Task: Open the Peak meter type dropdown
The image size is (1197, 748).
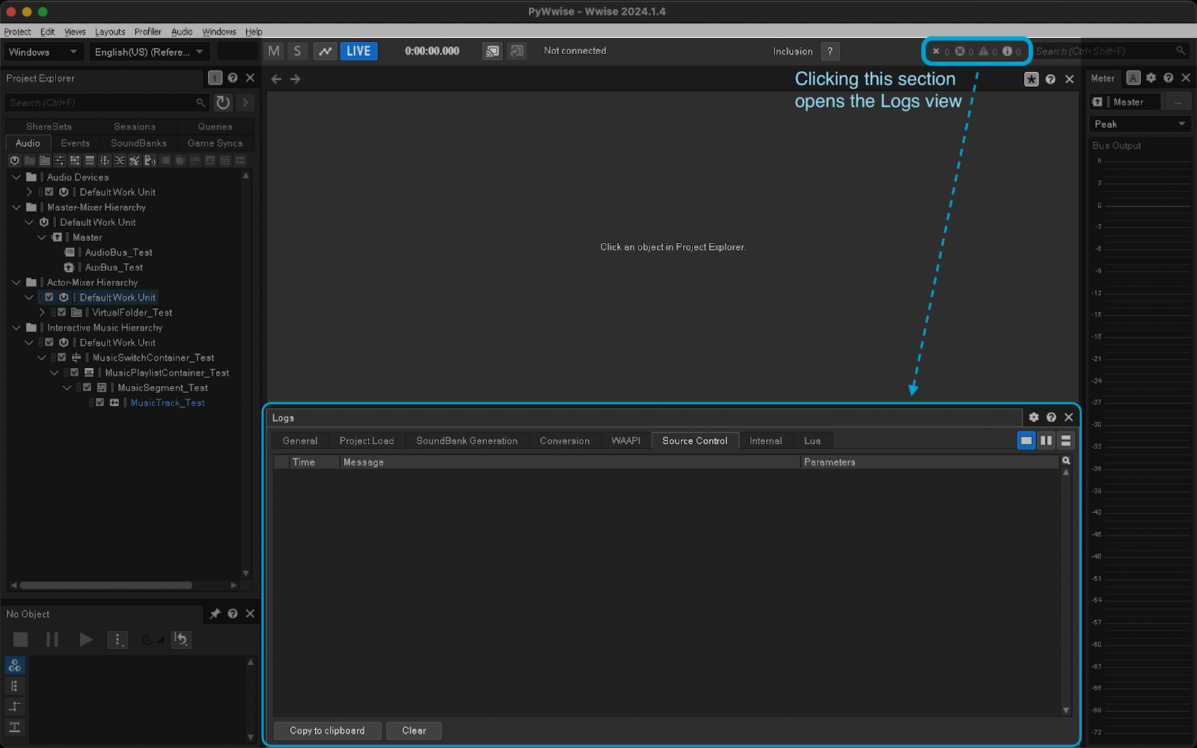Action: pos(1139,124)
